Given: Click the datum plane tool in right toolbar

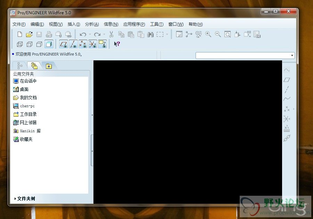Looking at the screenshot, I should [x=287, y=80].
